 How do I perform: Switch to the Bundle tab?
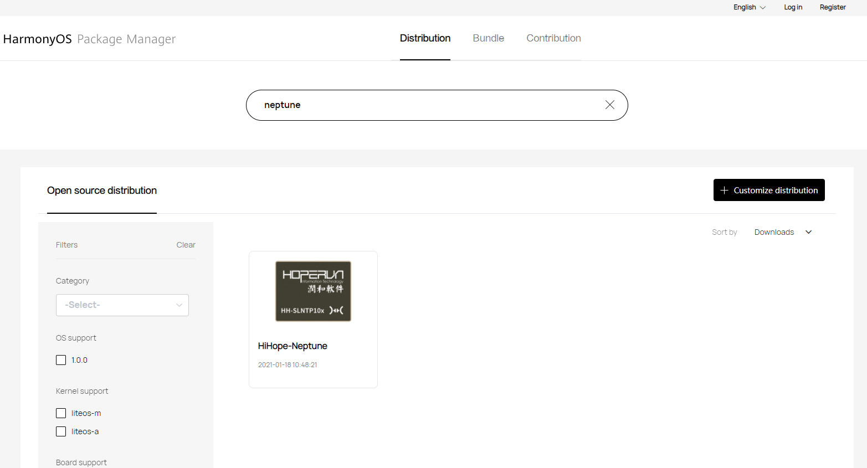point(488,38)
